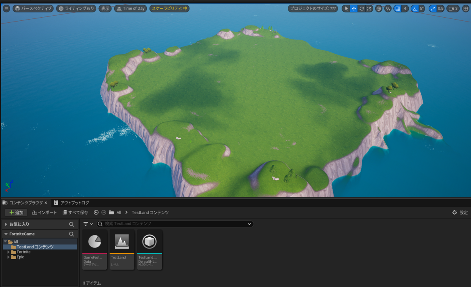Viewport: 471px width, 287px height.
Task: Open the スケーラビリティ: 中 settings
Action: coord(169,8)
